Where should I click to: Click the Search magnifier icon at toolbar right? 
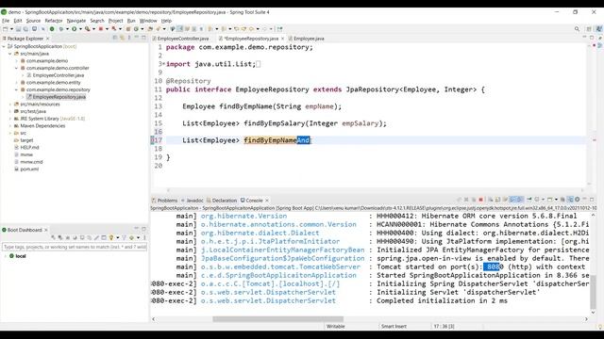[577, 29]
